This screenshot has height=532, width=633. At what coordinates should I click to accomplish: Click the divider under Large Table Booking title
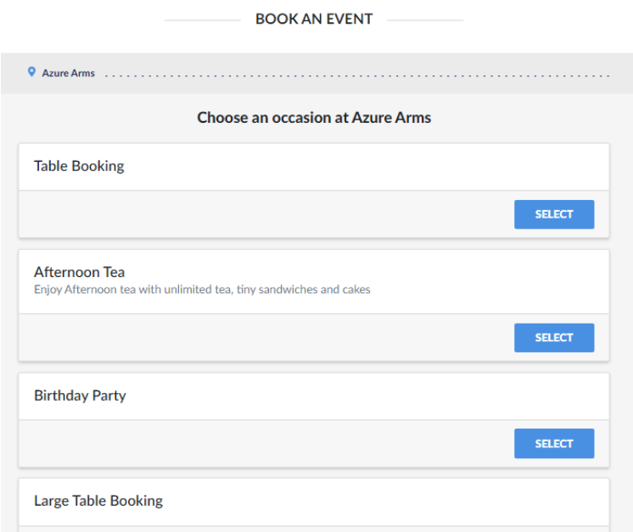click(x=314, y=525)
